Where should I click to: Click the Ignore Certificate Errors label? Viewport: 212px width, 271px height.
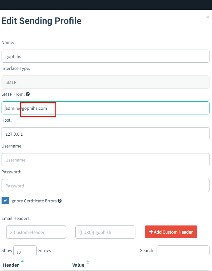33,201
